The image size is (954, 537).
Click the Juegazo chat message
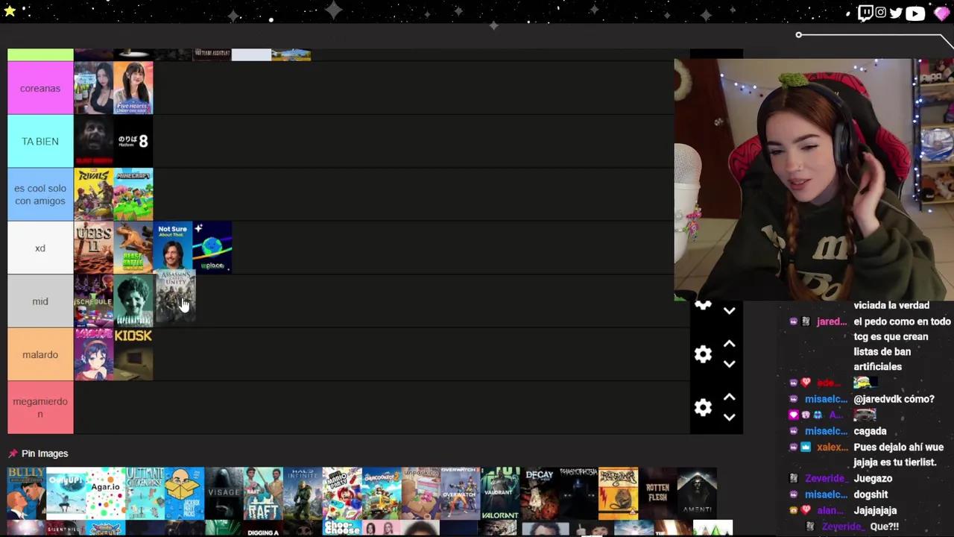(873, 478)
